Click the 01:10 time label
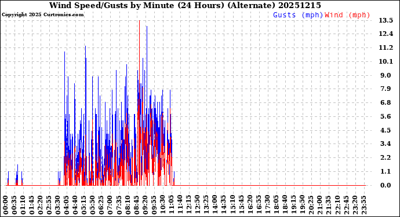Screen dimensions: 400x217 (23, 205)
